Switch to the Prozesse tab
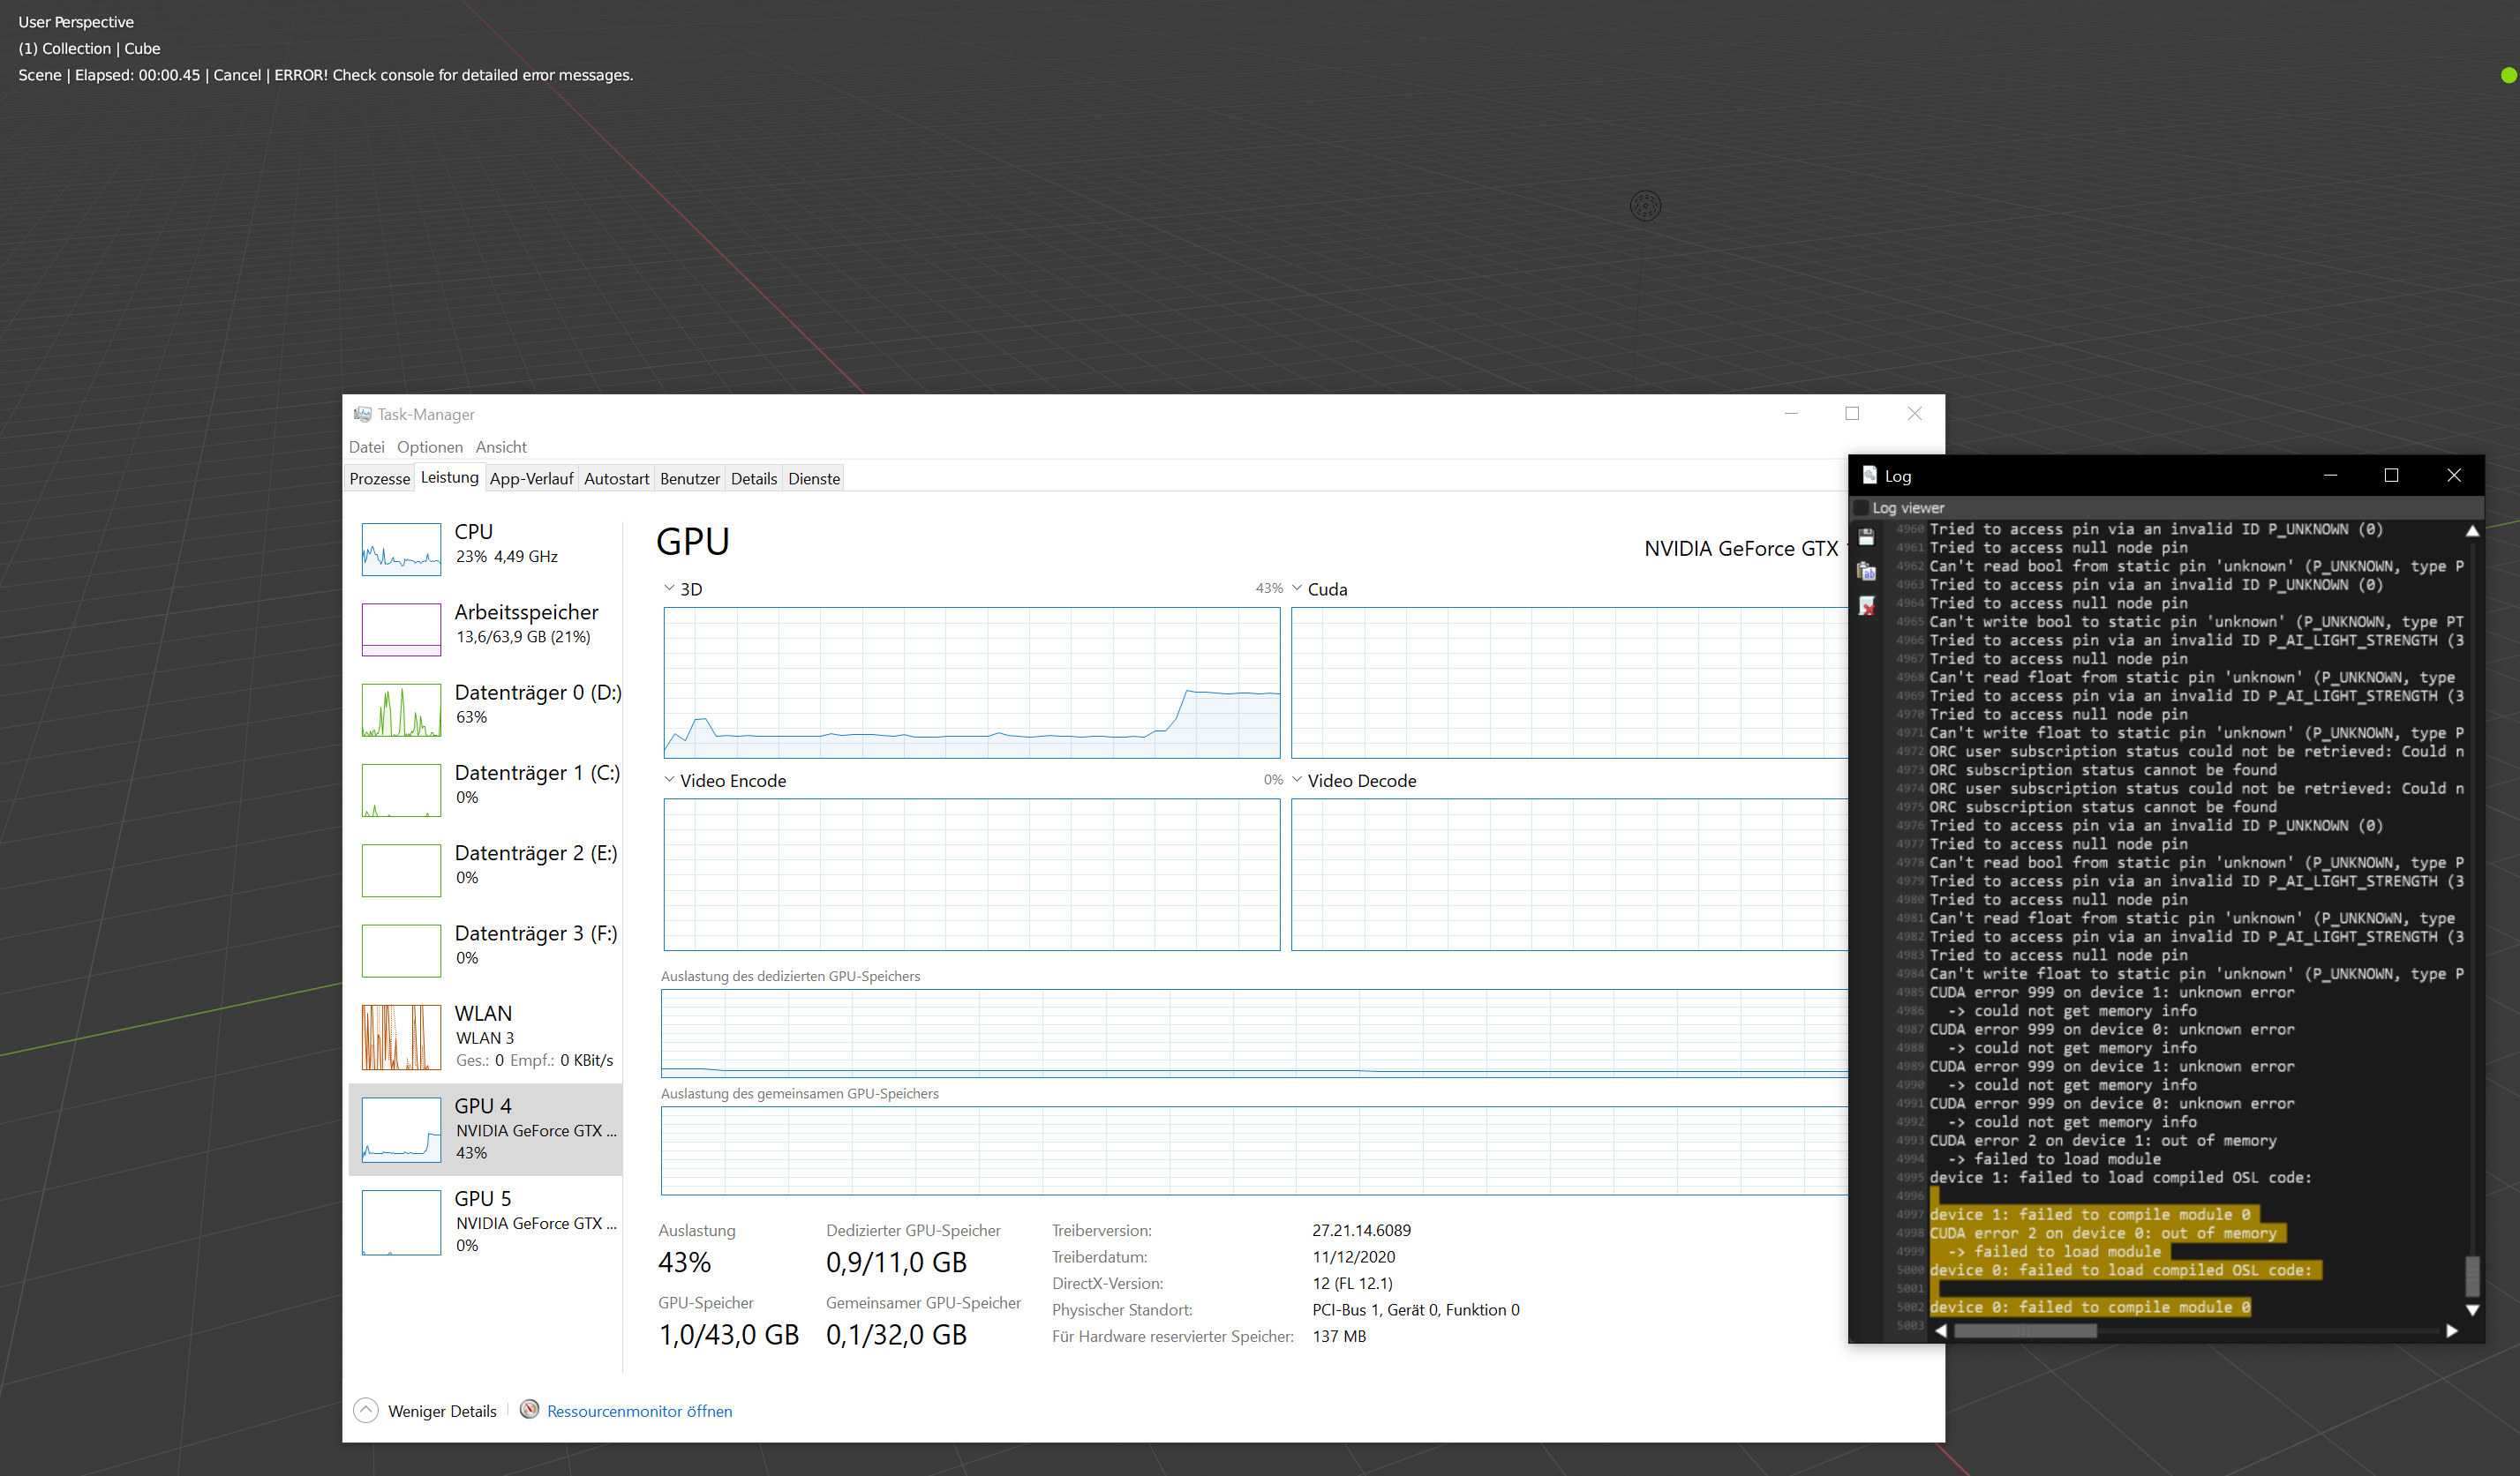2520x1476 pixels. (x=379, y=479)
